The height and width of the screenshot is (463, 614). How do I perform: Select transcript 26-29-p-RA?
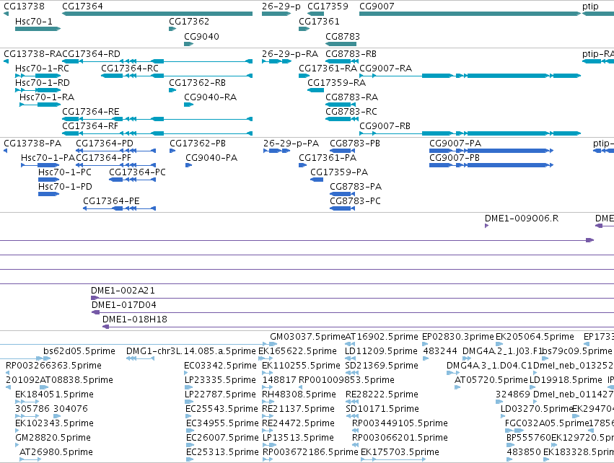pyautogui.click(x=276, y=61)
